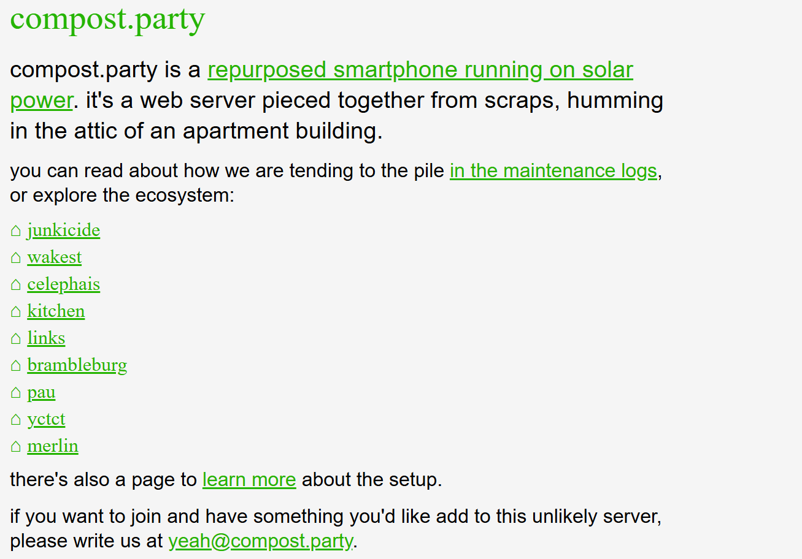This screenshot has width=802, height=559.
Task: Click the house icon beside links
Action: coord(16,339)
